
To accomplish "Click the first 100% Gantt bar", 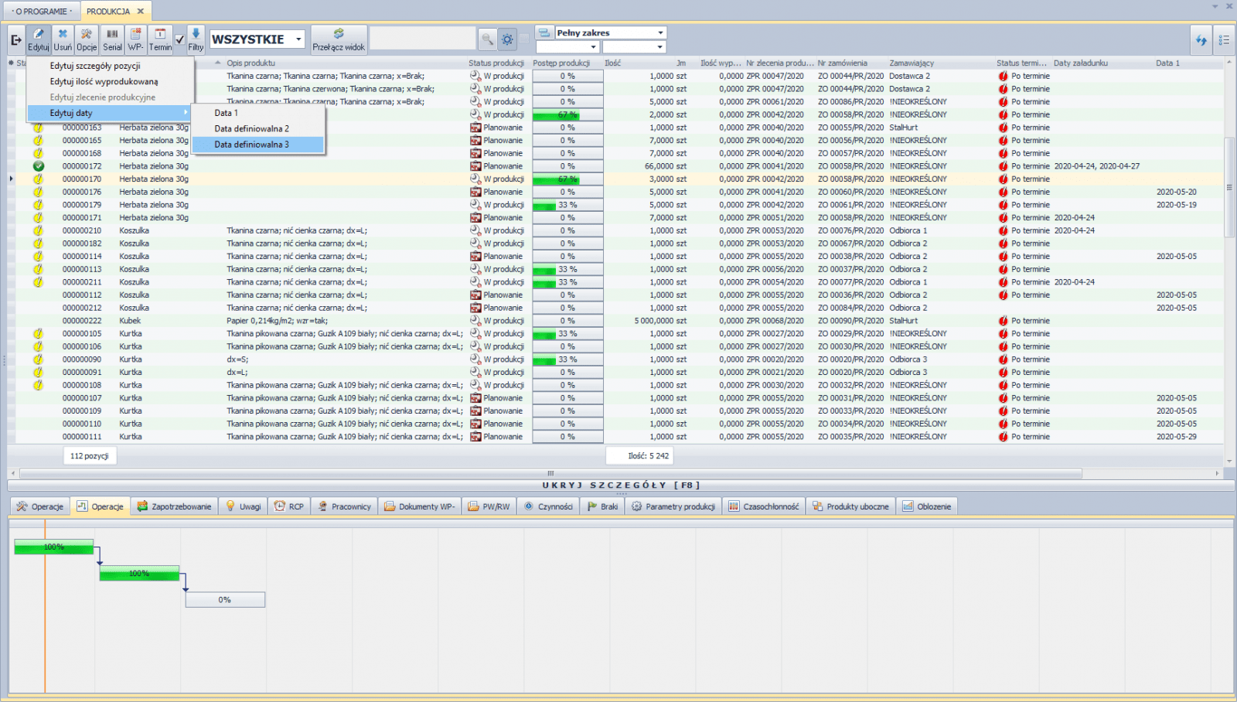I will (54, 547).
